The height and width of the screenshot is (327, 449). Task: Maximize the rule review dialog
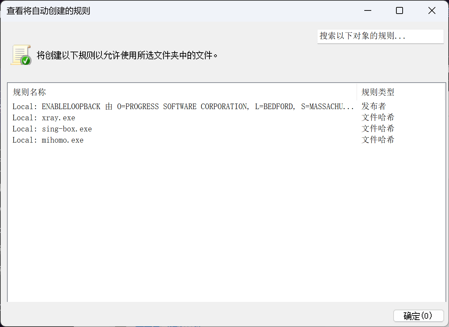399,11
